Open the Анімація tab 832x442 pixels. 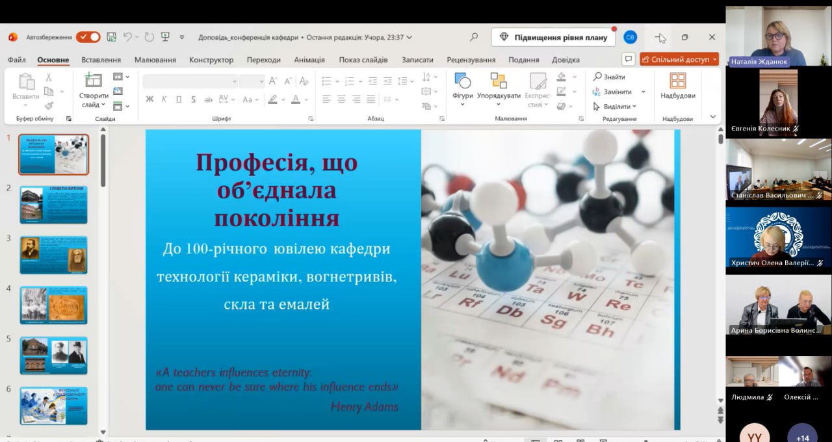(x=309, y=60)
